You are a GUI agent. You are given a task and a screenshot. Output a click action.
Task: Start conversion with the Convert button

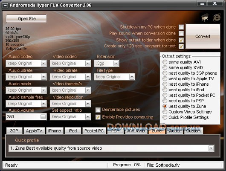tap(203, 36)
